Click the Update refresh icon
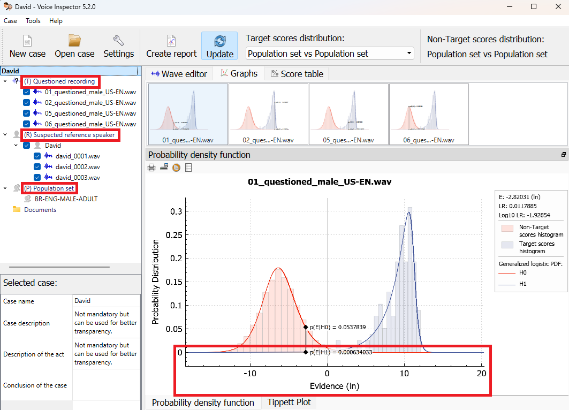This screenshot has height=410, width=569. (x=220, y=41)
